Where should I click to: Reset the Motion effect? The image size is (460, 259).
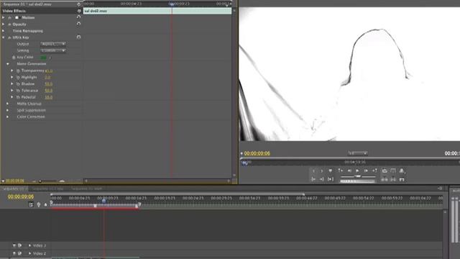(78, 17)
